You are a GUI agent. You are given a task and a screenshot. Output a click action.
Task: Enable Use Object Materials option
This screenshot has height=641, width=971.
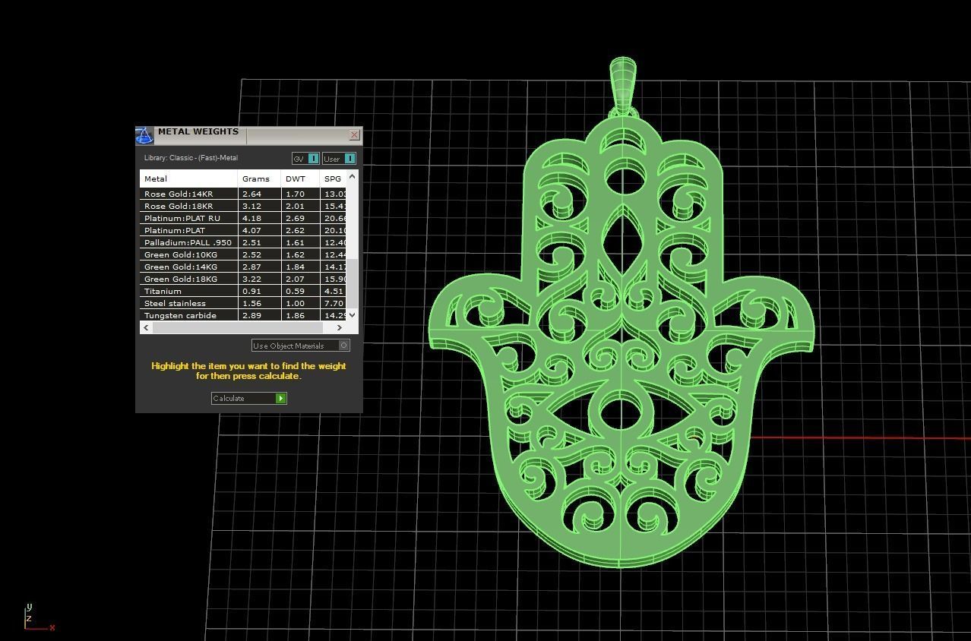tap(343, 346)
